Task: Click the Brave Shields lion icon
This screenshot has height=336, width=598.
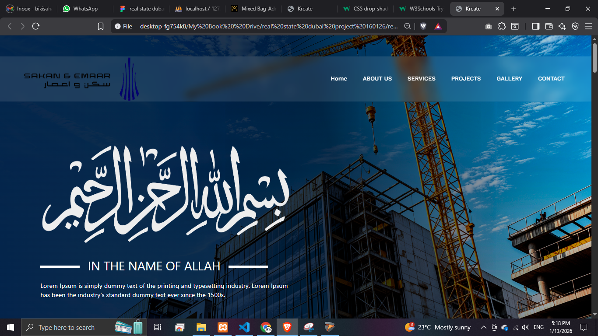Action: [423, 26]
